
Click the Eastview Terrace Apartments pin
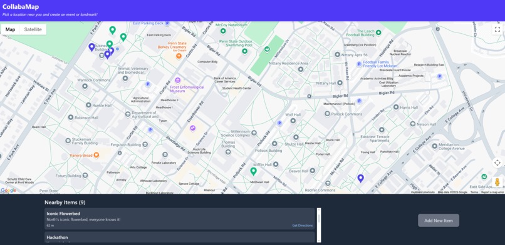[x=382, y=130]
